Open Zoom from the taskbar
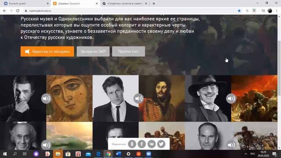The height and width of the screenshot is (158, 281). pos(148,154)
